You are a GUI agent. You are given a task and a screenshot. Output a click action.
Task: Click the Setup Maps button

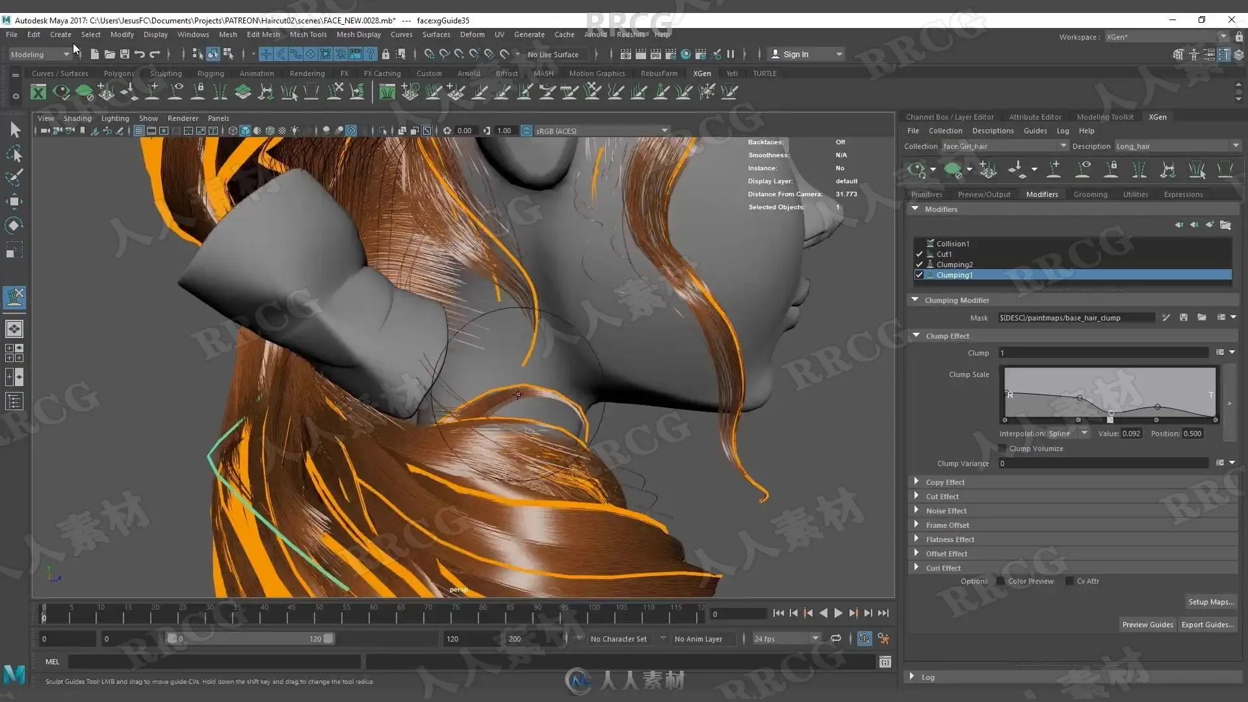pyautogui.click(x=1210, y=602)
